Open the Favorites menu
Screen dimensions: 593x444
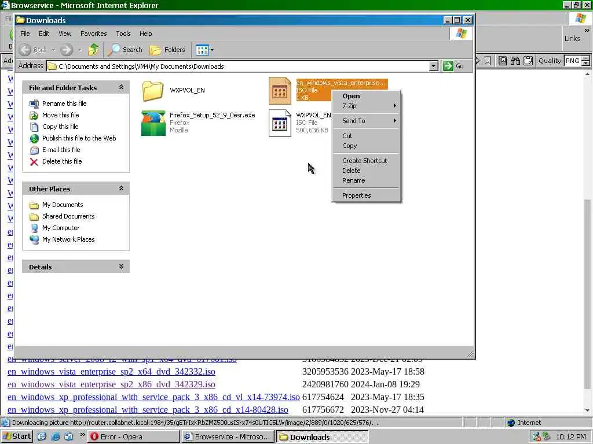[93, 34]
